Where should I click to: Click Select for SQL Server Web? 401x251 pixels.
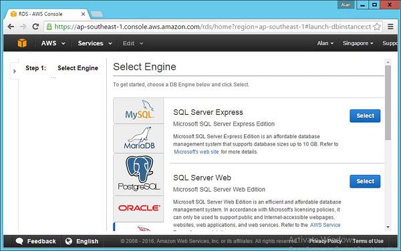[x=365, y=182]
